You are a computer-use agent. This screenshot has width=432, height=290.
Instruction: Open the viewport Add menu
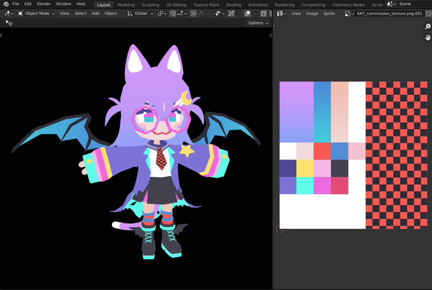click(95, 13)
